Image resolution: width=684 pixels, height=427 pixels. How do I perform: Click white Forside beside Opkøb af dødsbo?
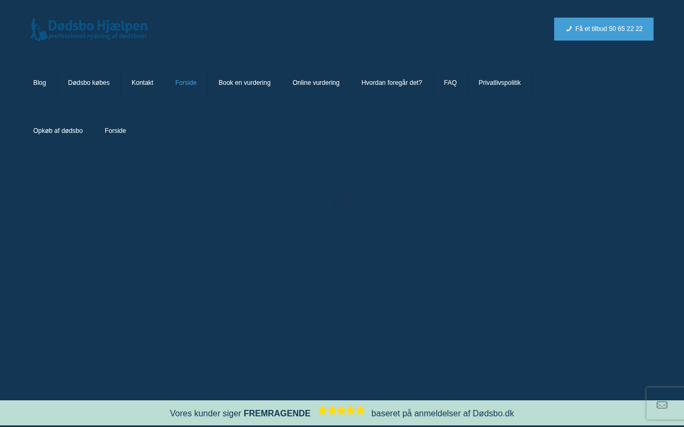pos(115,131)
